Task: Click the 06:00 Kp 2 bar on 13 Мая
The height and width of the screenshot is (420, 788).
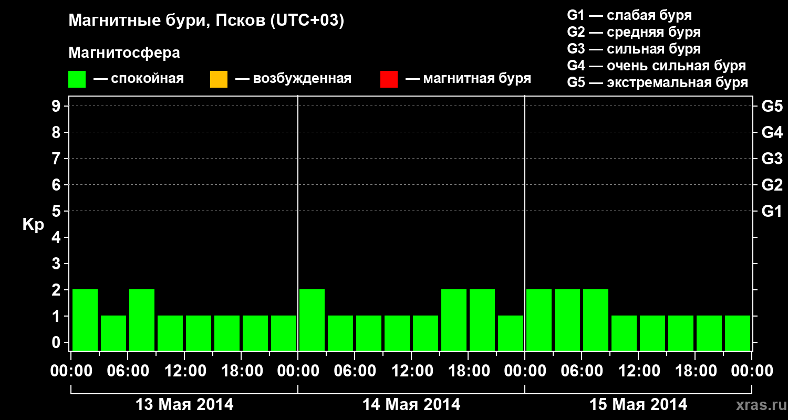Action: point(142,320)
